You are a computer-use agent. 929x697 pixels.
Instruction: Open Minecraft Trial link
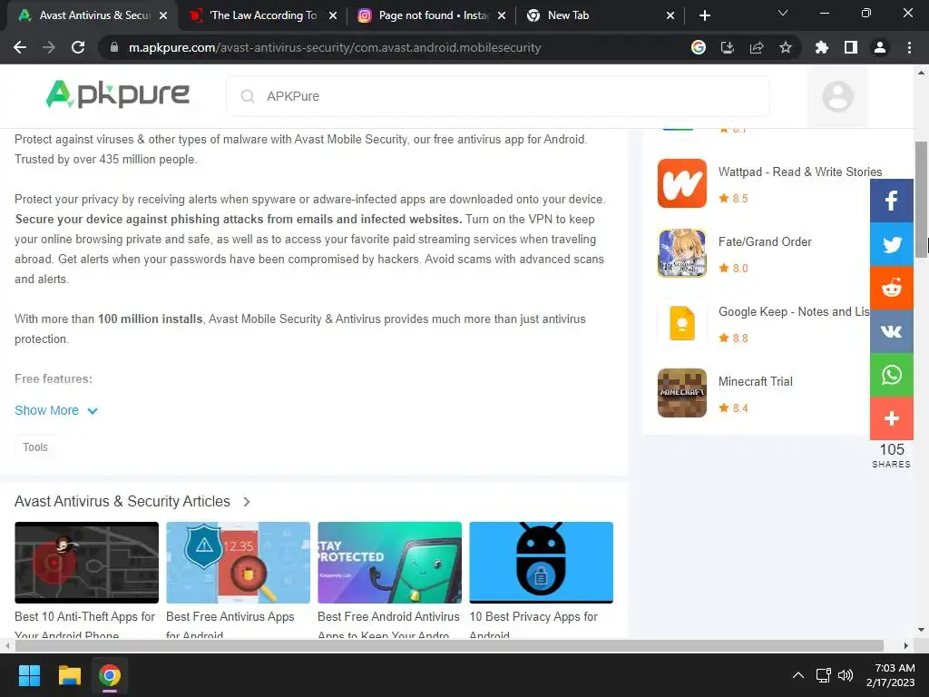756,382
